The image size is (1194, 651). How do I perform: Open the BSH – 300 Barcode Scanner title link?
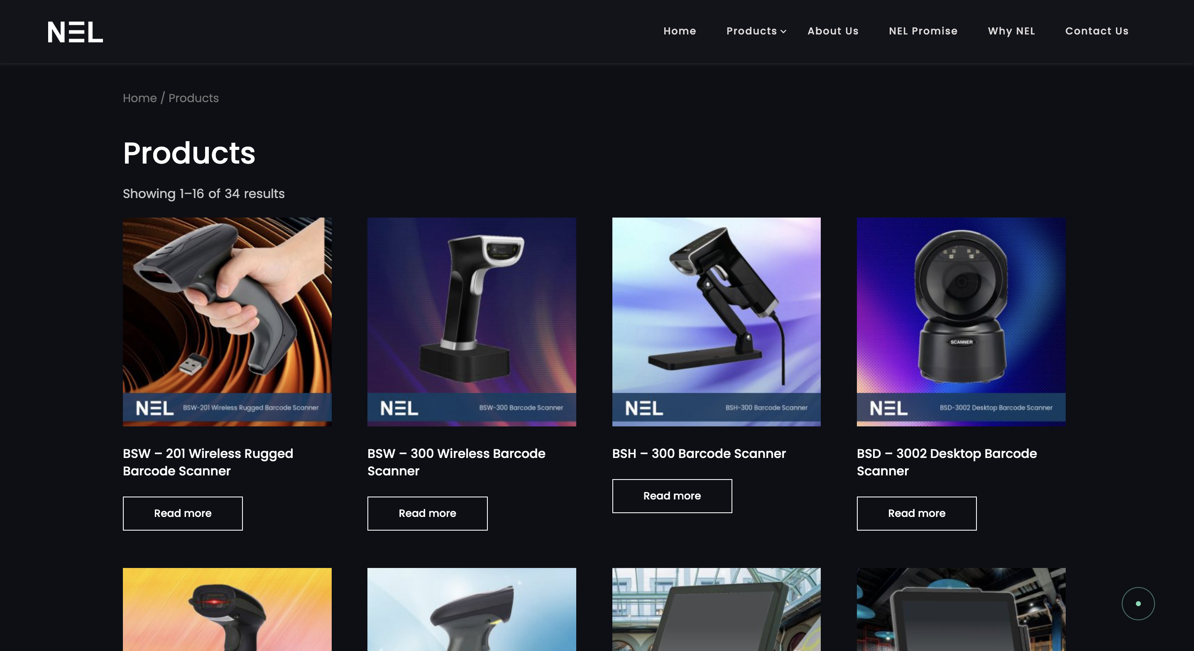pos(699,453)
